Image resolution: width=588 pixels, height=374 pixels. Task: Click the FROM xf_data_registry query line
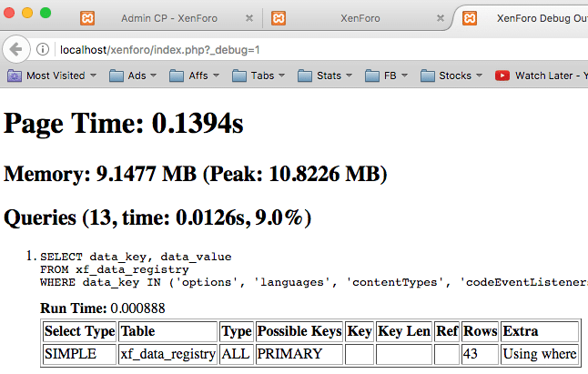(x=115, y=269)
